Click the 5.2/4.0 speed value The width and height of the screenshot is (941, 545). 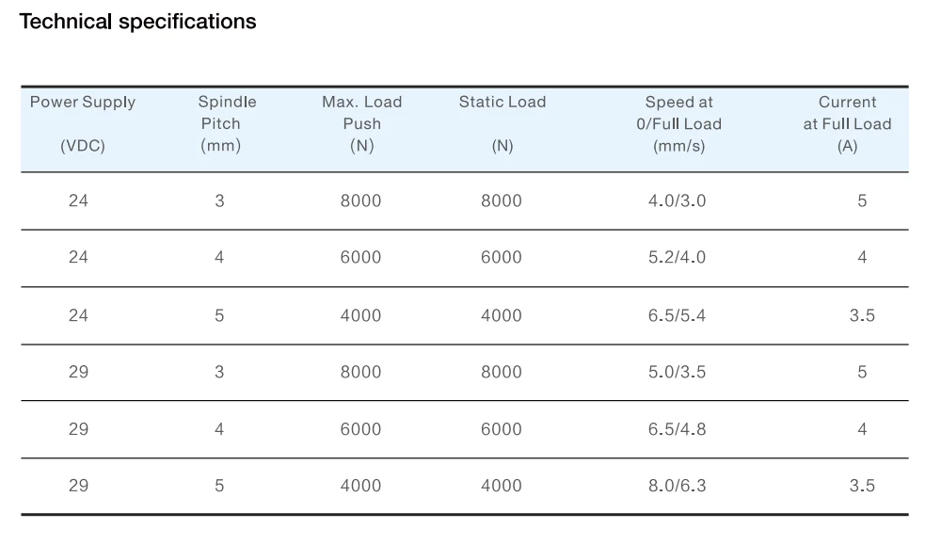[677, 258]
